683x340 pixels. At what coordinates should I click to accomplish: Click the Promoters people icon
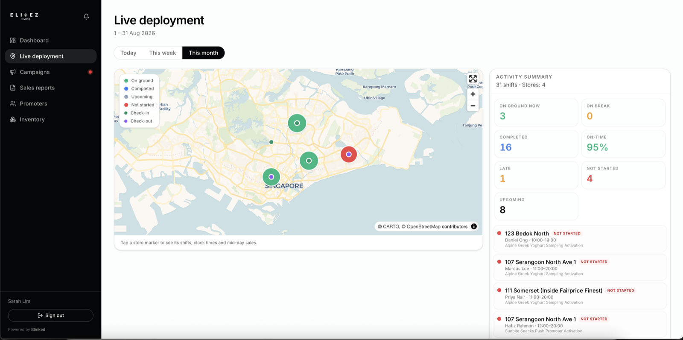[13, 103]
